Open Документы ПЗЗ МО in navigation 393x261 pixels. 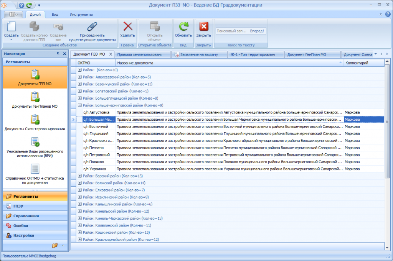click(x=35, y=77)
